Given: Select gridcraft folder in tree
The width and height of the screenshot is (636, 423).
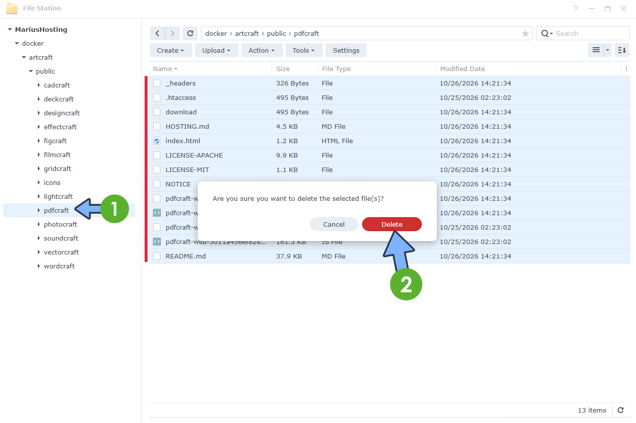Looking at the screenshot, I should [x=57, y=169].
